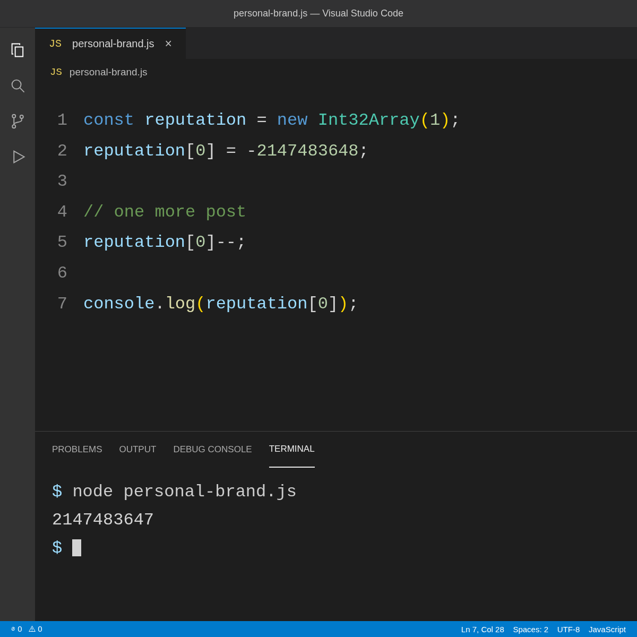The width and height of the screenshot is (637, 637).
Task: Open the Explorer view in the activity bar
Action: pyautogui.click(x=18, y=50)
